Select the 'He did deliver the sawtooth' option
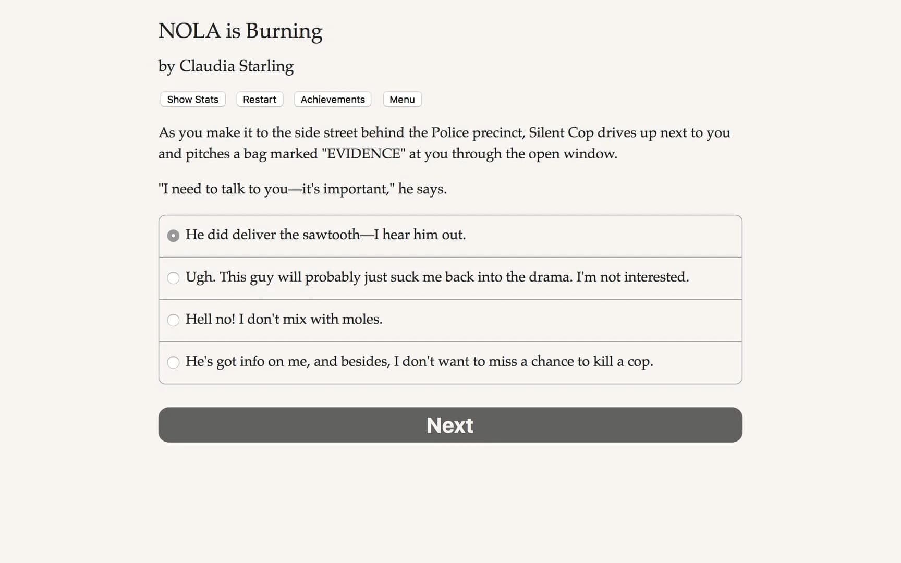The width and height of the screenshot is (901, 563). coord(326,235)
